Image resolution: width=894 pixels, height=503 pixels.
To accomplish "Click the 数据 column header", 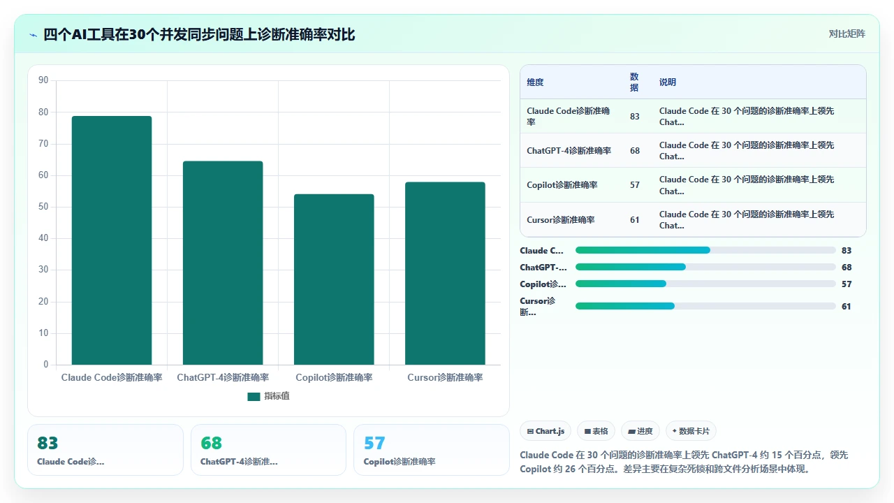I will (634, 82).
